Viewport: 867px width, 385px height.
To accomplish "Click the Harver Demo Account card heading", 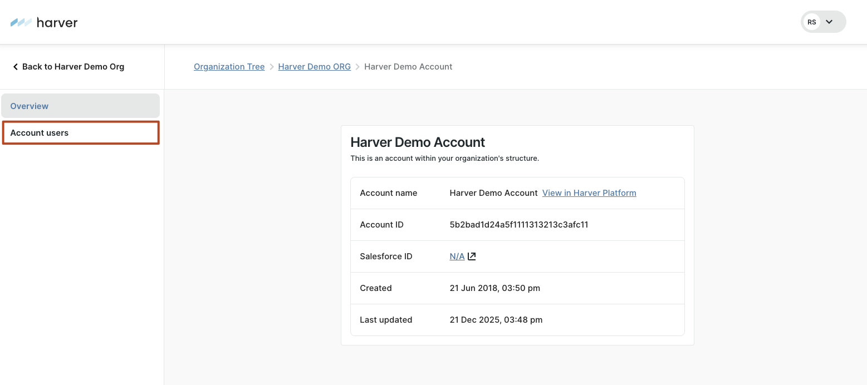I will [x=418, y=142].
